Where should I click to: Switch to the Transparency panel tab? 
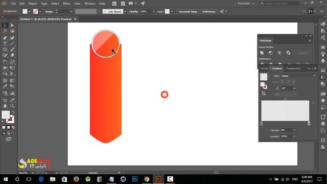(x=293, y=68)
